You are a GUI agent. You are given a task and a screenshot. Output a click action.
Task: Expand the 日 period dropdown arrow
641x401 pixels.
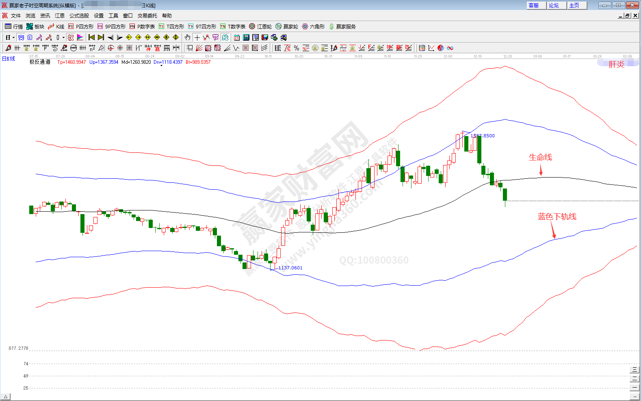pyautogui.click(x=13, y=38)
